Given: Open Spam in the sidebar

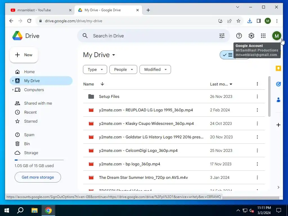Looking at the screenshot, I should pyautogui.click(x=41, y=135).
